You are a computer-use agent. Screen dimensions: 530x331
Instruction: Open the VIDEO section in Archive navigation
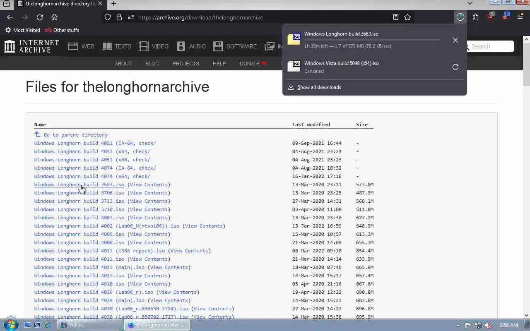pos(154,46)
